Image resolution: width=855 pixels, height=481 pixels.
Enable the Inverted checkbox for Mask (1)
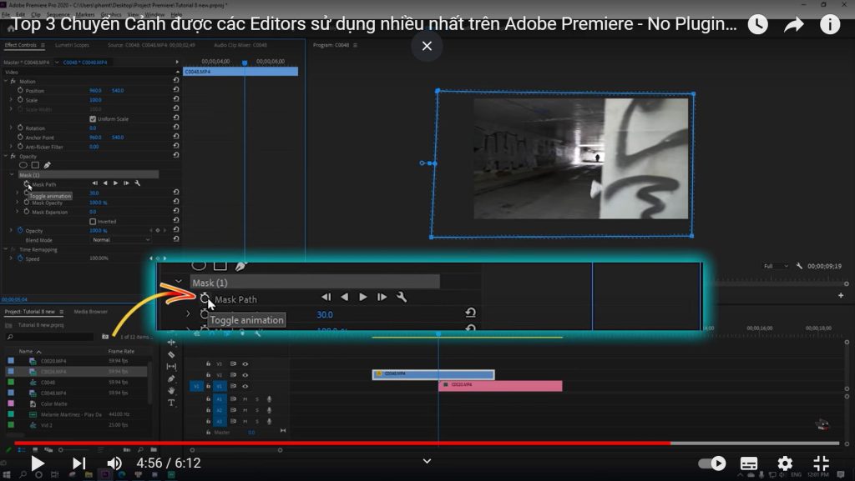pos(94,222)
